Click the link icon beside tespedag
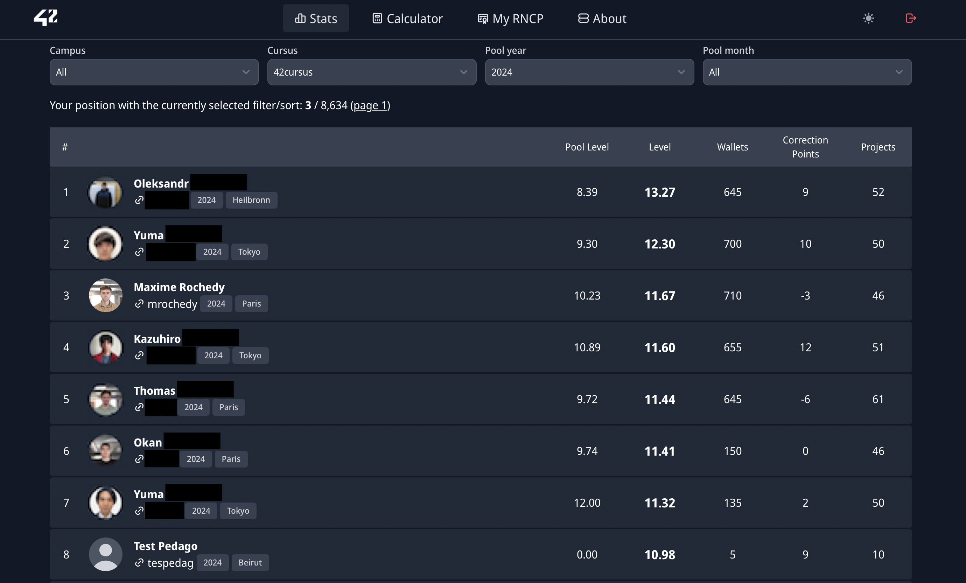Viewport: 966px width, 583px height. (139, 563)
